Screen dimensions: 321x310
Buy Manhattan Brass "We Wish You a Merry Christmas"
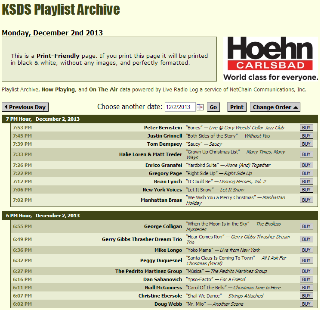point(306,200)
